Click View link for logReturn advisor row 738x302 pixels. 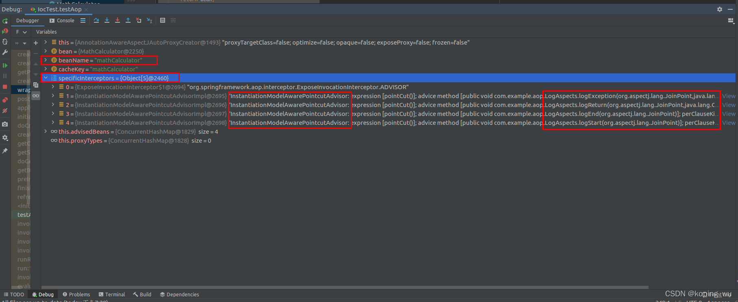click(729, 105)
